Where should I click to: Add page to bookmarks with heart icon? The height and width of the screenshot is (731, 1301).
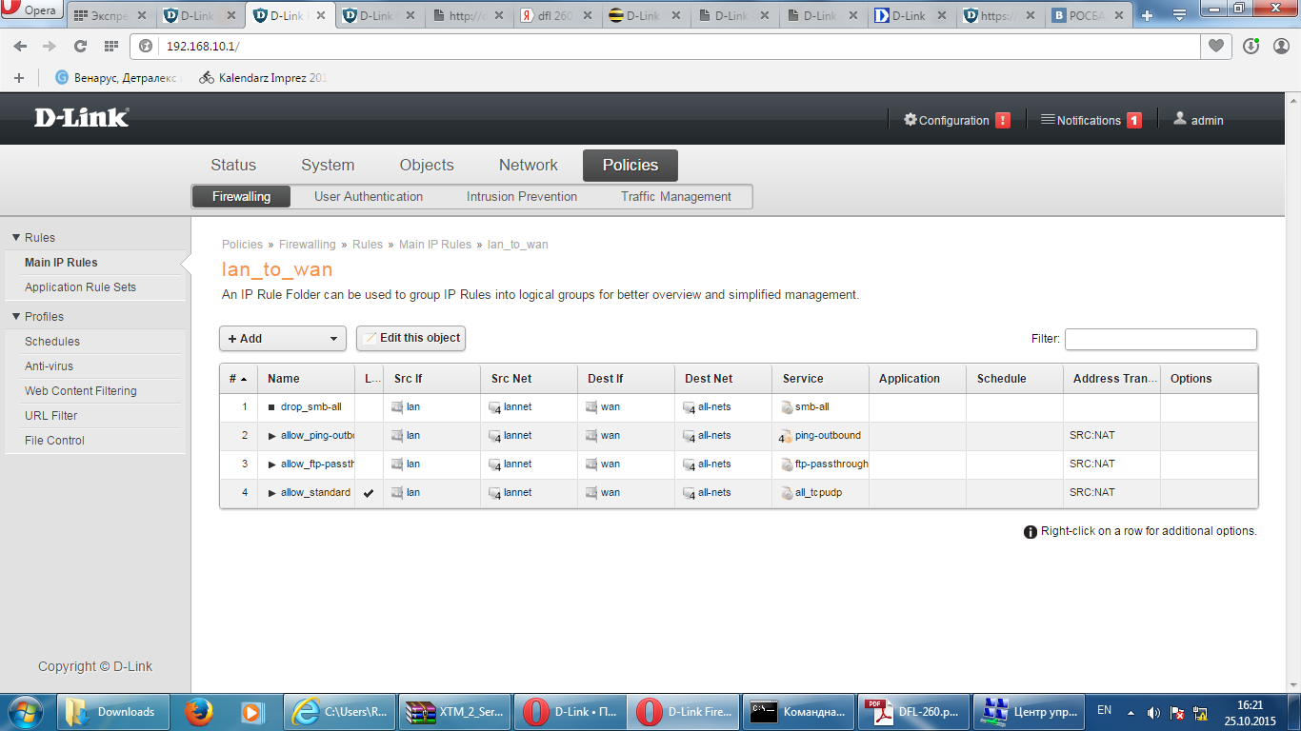pyautogui.click(x=1216, y=46)
